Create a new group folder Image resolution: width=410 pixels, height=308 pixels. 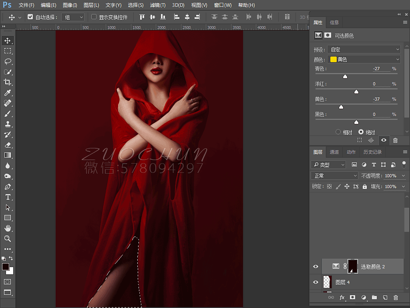tap(374, 297)
